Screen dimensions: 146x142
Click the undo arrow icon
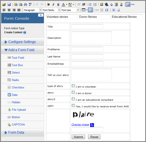(x=37, y=4)
